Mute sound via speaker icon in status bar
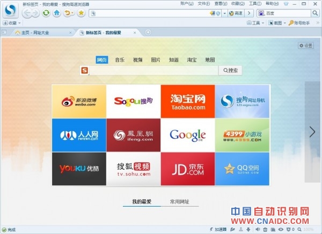 [258, 229]
